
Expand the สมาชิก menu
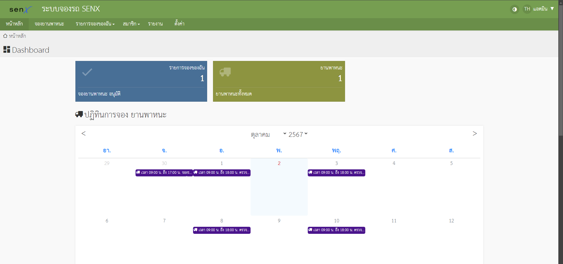click(131, 24)
